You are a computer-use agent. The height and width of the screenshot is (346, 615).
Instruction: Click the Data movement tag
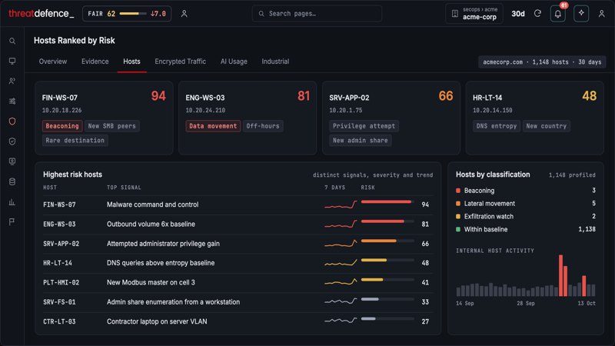click(x=213, y=126)
